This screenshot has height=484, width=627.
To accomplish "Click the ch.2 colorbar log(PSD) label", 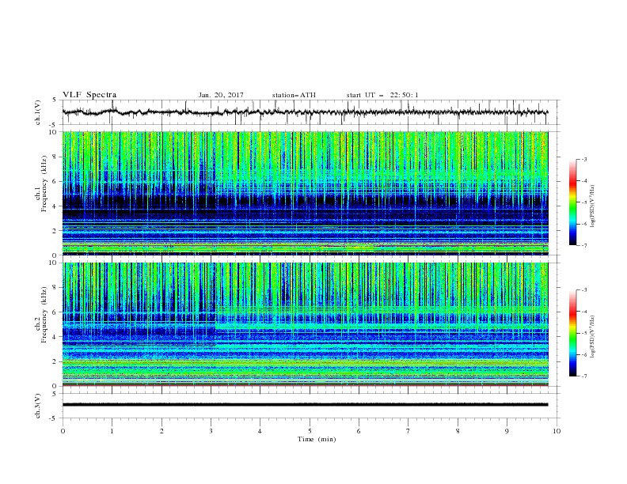I will 593,337.
